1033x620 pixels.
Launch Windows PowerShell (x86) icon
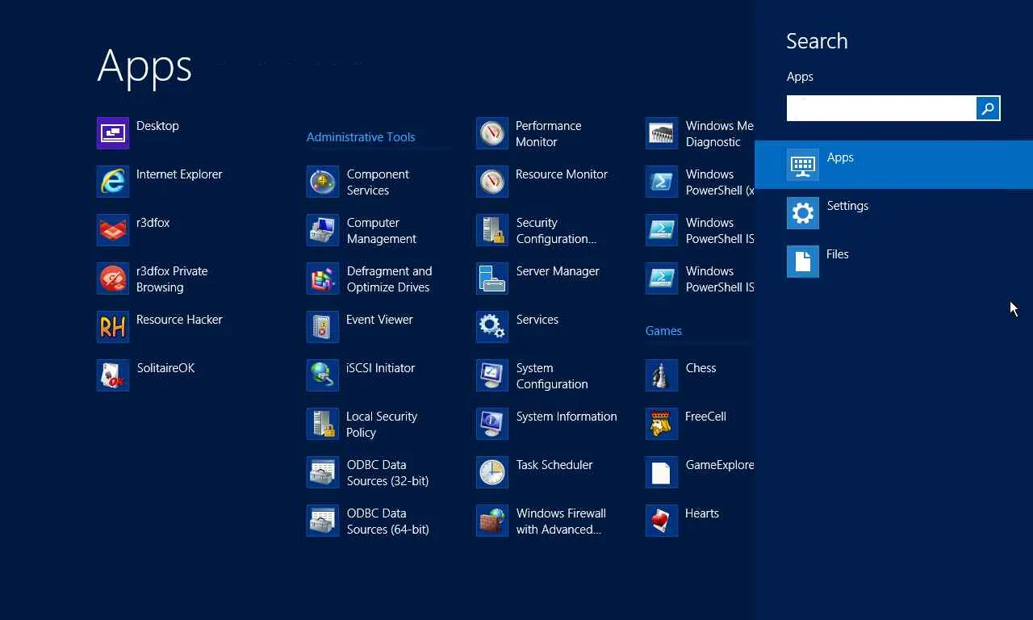[x=662, y=182]
